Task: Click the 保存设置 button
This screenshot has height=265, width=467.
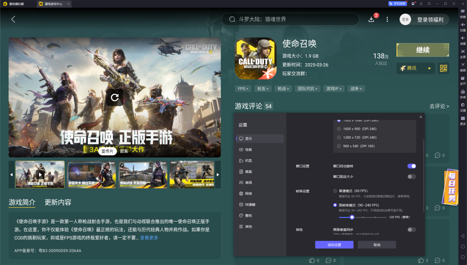Action: pos(334,245)
